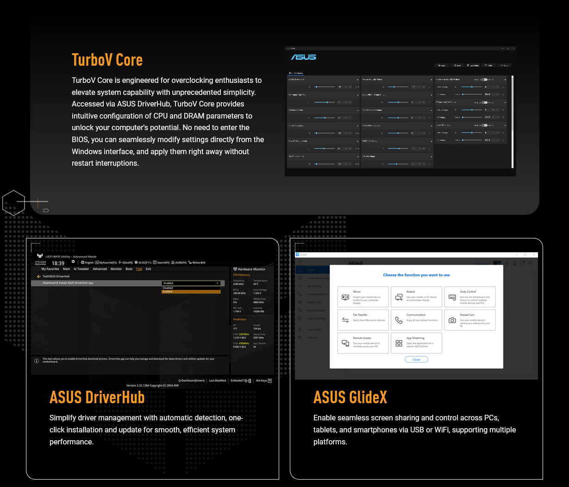Click the BIOS back arrow beside Tool\ASUS DriverHub
The width and height of the screenshot is (569, 487).
click(x=39, y=276)
